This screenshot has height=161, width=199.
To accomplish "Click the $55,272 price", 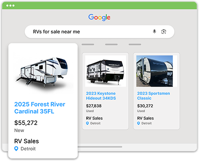I will coord(26,123).
